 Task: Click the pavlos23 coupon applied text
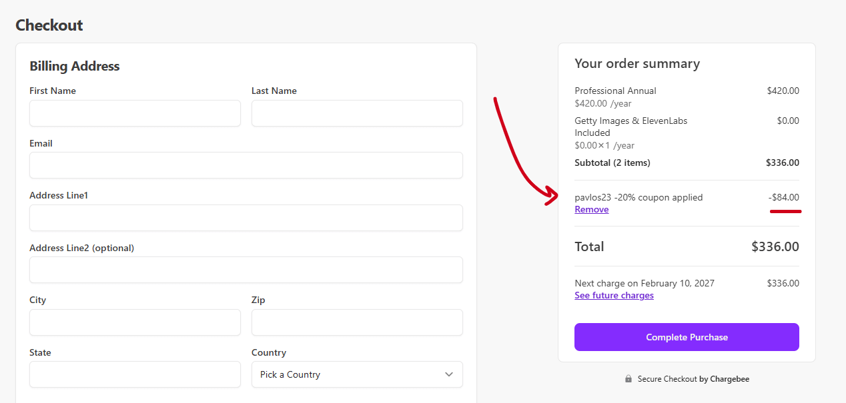click(639, 197)
